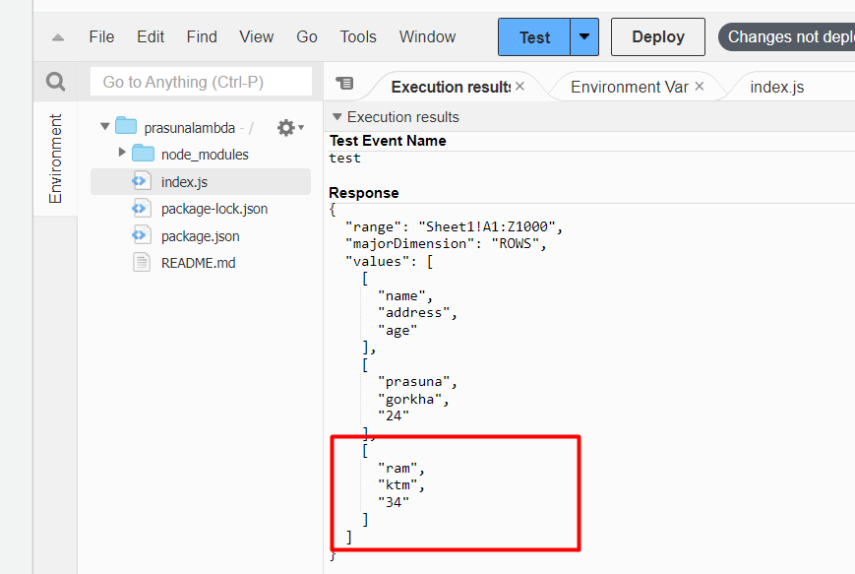Click the node_modules folder icon
This screenshot has width=855, height=574.
coord(146,154)
